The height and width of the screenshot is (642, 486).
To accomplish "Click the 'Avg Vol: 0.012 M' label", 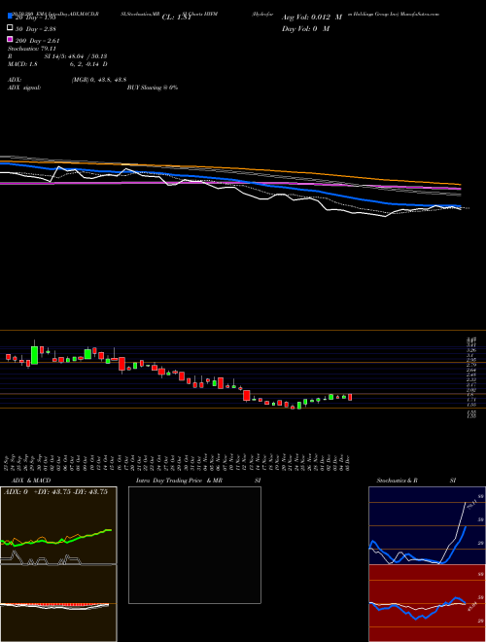I will tap(312, 18).
